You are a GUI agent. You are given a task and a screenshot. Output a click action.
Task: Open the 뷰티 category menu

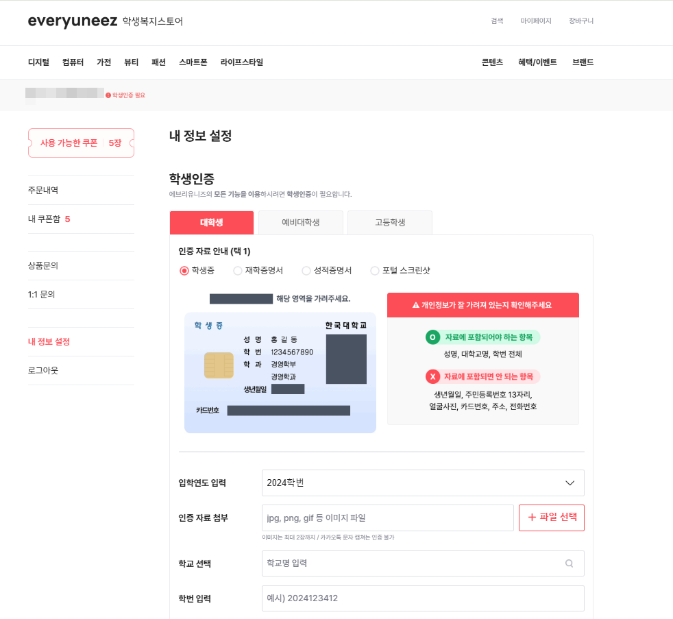point(132,62)
